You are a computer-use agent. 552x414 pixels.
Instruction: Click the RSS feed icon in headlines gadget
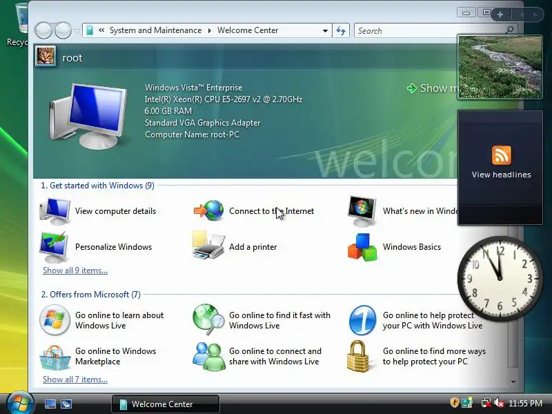pos(502,155)
